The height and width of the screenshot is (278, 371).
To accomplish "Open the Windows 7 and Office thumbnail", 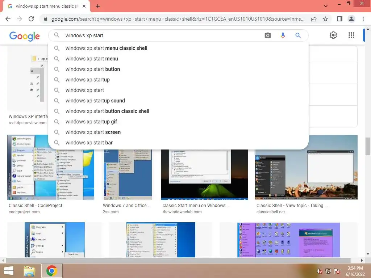I will point(128,174).
